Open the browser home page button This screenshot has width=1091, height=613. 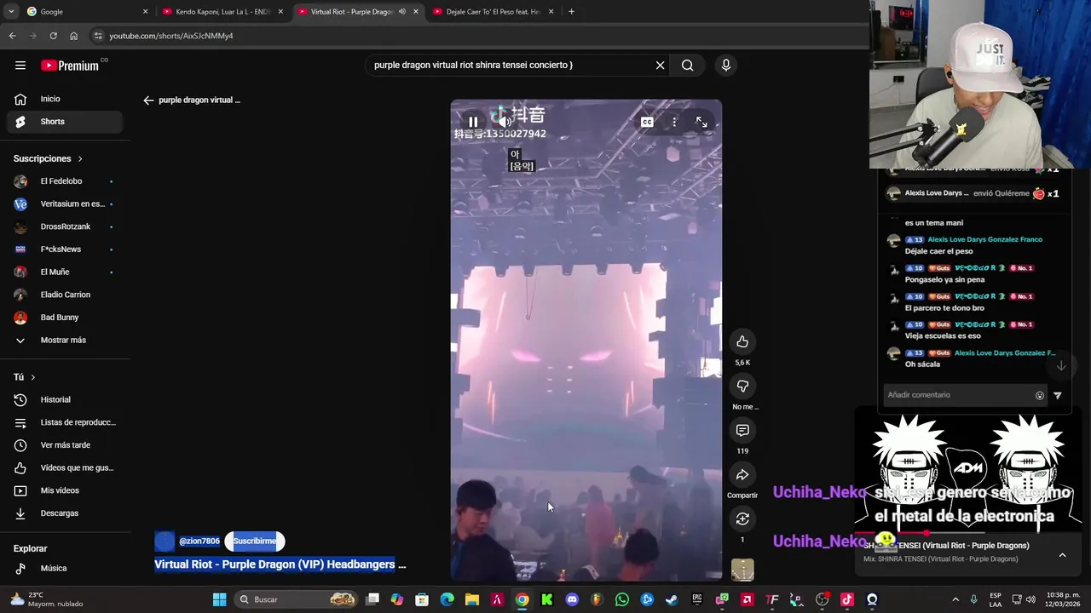coord(73,36)
